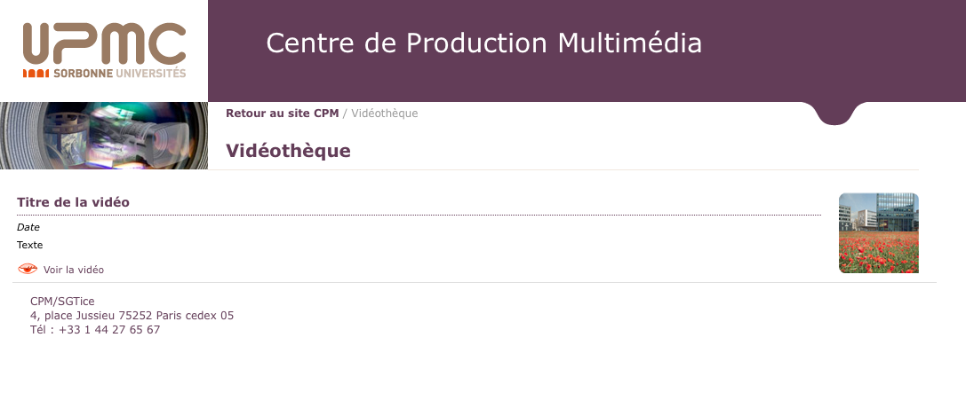Click the breadcrumb slash separator

point(345,113)
